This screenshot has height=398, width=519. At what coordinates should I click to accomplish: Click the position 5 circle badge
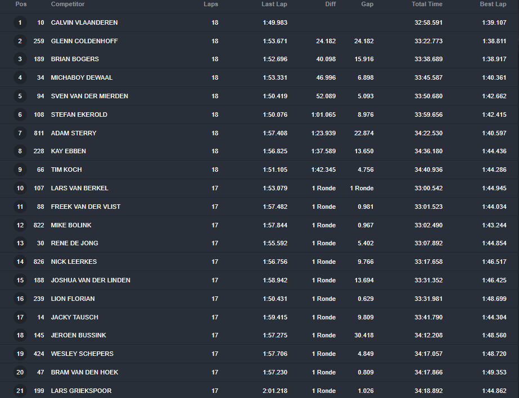click(x=20, y=97)
